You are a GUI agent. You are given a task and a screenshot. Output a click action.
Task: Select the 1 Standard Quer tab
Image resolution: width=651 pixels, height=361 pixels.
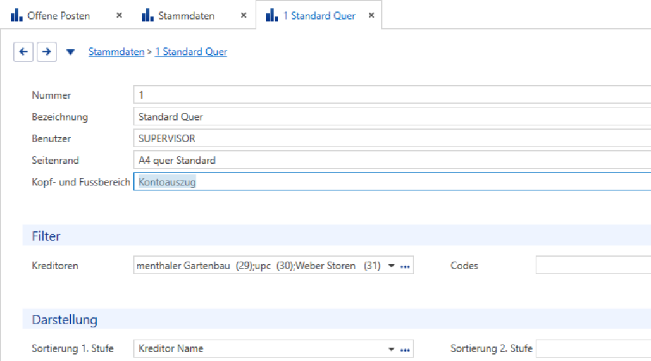tap(319, 16)
